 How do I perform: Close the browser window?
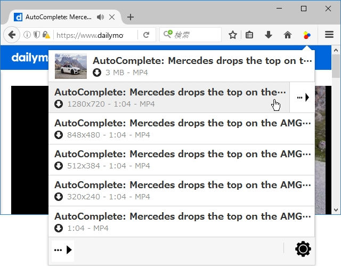click(x=328, y=9)
